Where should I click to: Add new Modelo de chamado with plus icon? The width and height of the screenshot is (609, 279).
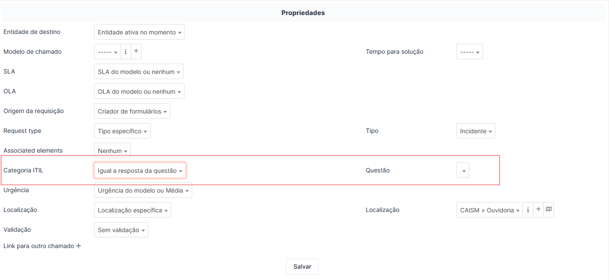click(136, 52)
